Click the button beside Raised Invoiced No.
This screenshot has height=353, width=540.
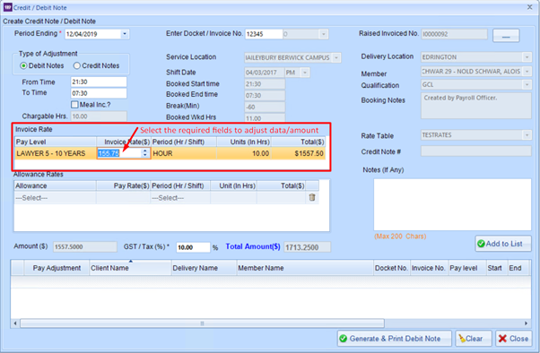click(x=506, y=36)
